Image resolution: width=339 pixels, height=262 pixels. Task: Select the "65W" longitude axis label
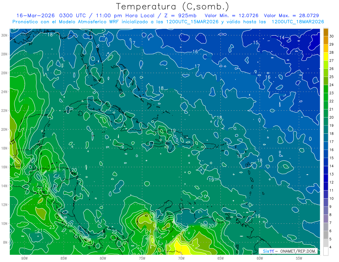[x=221, y=259]
